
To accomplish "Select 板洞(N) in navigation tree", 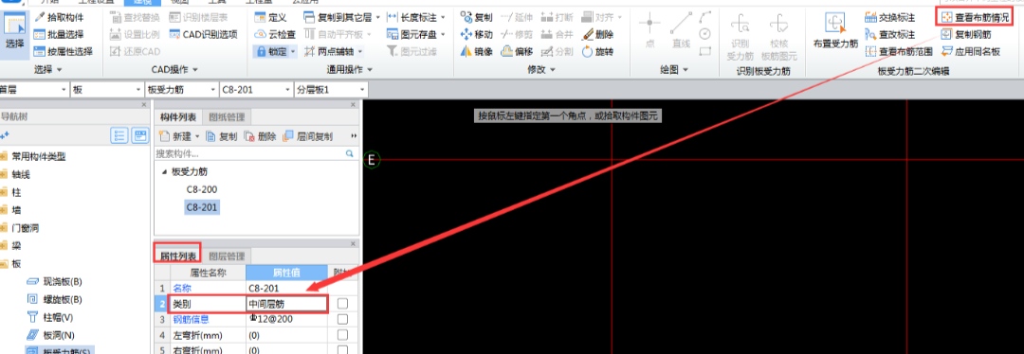I will [58, 335].
